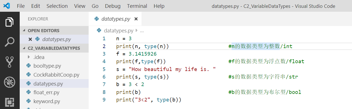Click Python icon in breadcrumb bar
The width and height of the screenshot is (352, 109).
click(99, 30)
